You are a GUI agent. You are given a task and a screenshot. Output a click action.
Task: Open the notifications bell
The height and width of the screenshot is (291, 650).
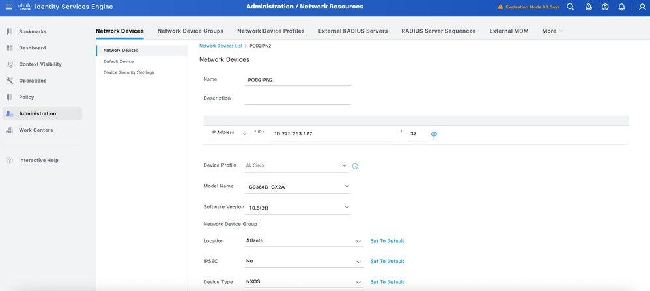click(621, 7)
